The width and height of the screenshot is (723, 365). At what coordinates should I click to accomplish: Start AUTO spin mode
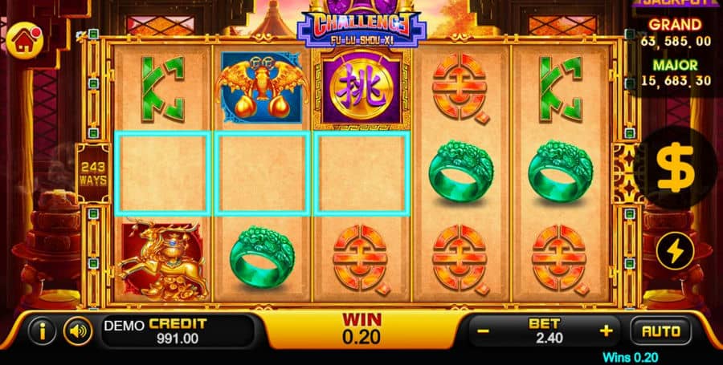coord(661,331)
